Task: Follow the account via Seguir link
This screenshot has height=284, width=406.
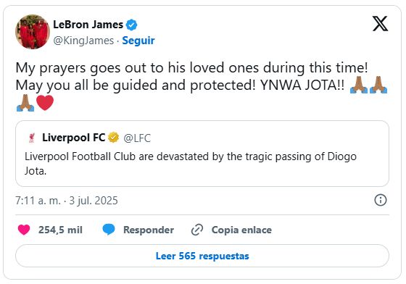Action: (138, 41)
